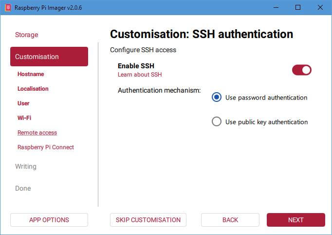Open the User settings page
This screenshot has width=332, height=235.
[x=23, y=103]
